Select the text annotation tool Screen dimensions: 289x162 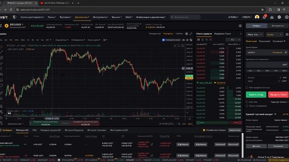pyautogui.click(x=1, y=69)
